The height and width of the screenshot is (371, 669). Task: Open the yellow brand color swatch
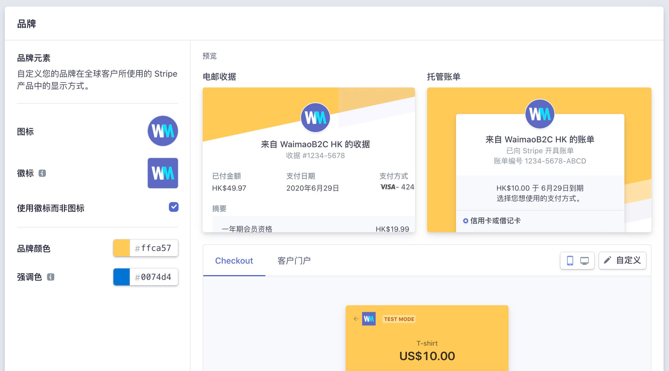[x=122, y=248]
